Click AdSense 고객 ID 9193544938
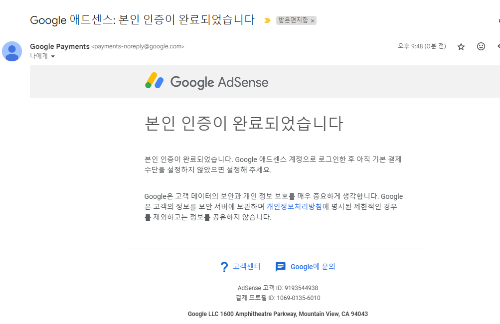Screen dimensions: 500x324 pos(278,288)
